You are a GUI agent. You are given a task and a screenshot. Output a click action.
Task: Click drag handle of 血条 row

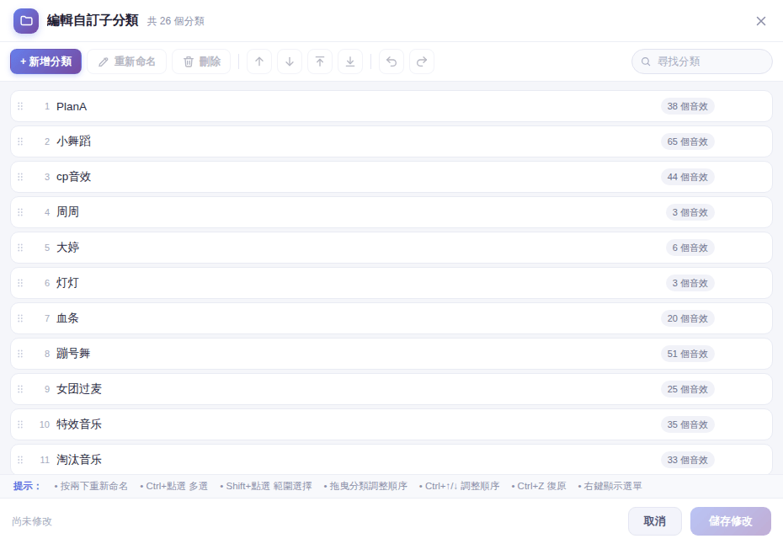pos(20,318)
